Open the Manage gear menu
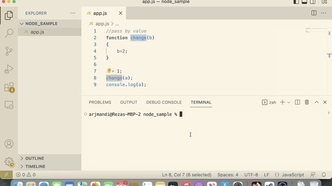This screenshot has height=186, width=332. click(9, 162)
